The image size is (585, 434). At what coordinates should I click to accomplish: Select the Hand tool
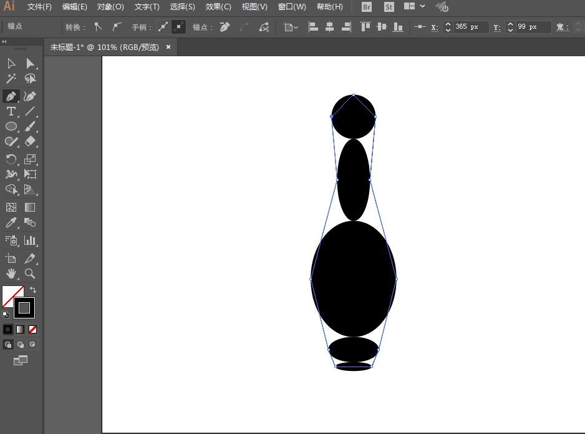tap(10, 274)
